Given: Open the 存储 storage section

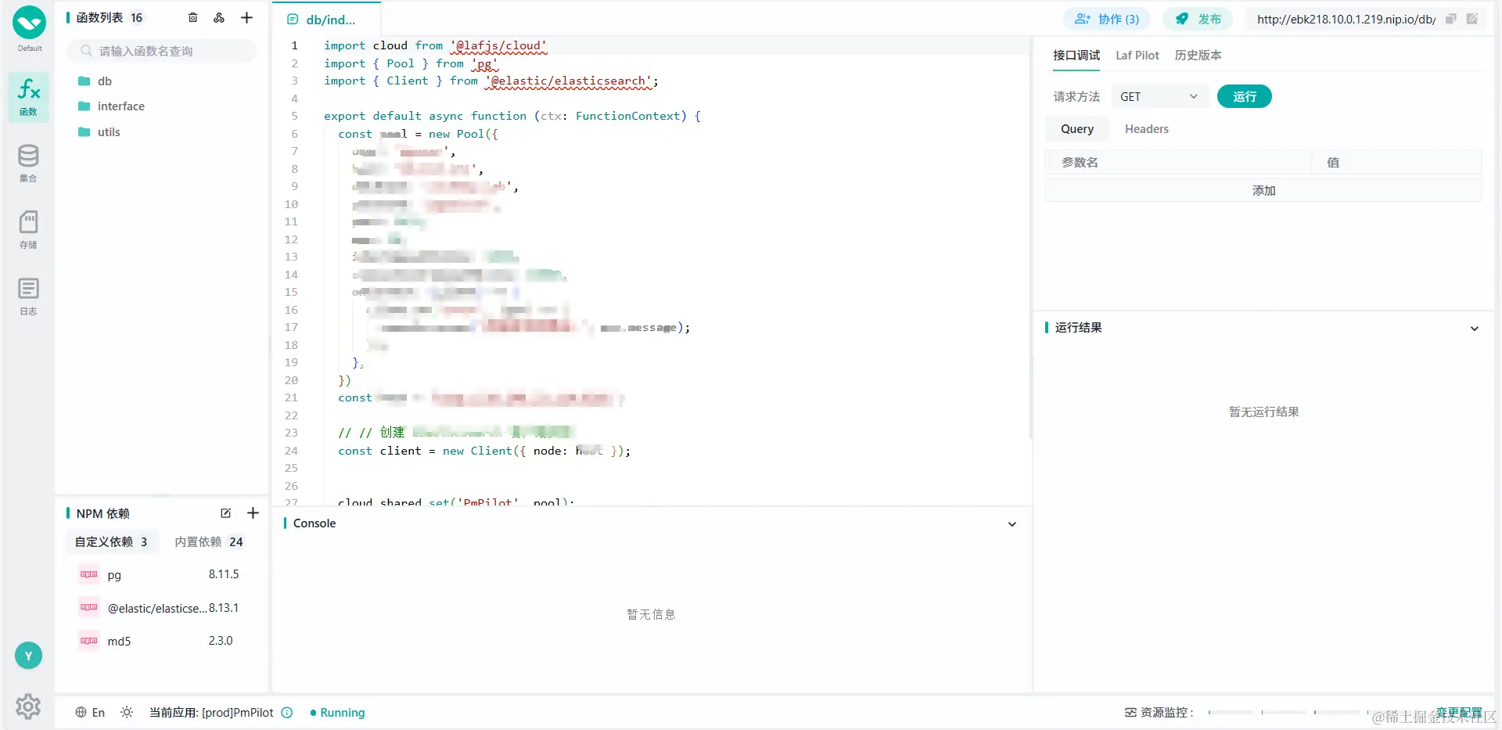Looking at the screenshot, I should [28, 230].
